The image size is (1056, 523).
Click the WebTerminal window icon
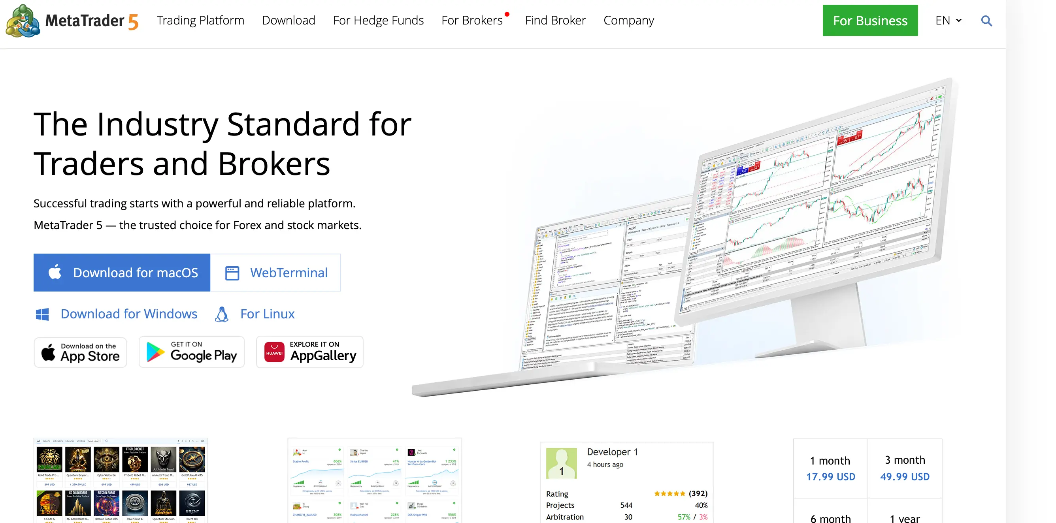pyautogui.click(x=232, y=273)
